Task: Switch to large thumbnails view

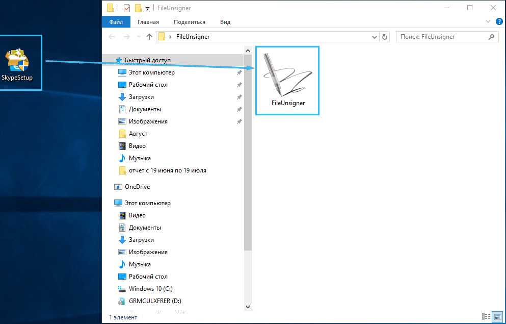Action: [x=496, y=317]
